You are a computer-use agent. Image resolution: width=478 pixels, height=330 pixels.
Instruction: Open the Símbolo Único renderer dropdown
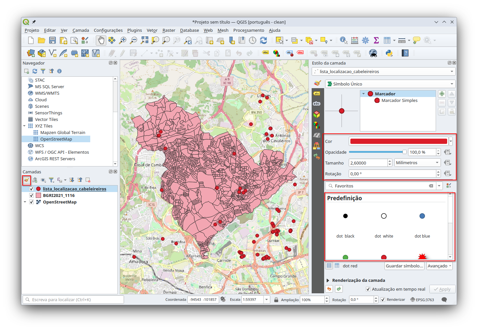[x=390, y=84]
